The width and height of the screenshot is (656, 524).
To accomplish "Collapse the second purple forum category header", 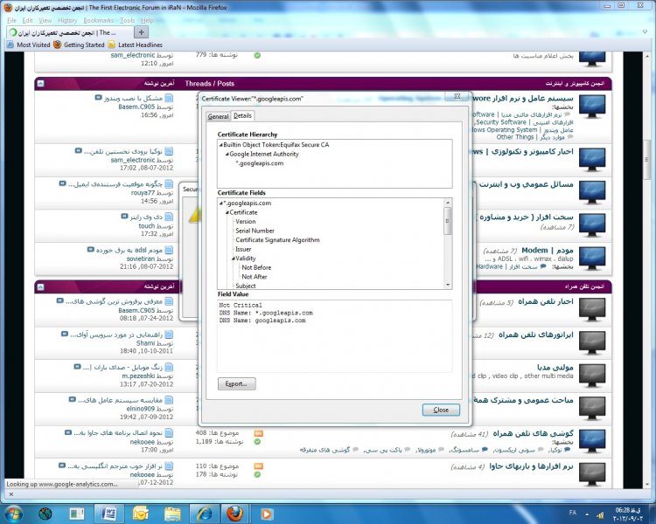I will pyautogui.click(x=40, y=287).
